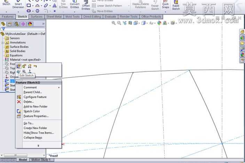This screenshot has width=245, height=163.
Task: Open the Slot tool dropdown arrow
Action: tap(33, 11)
